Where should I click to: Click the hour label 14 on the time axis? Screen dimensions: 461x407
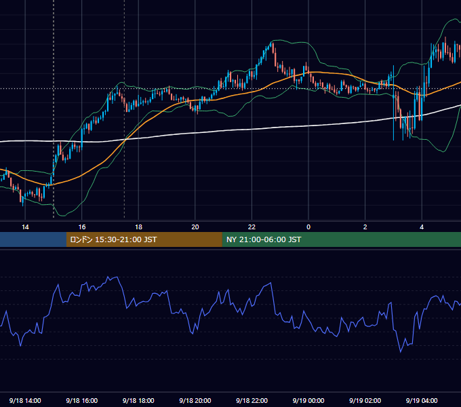tap(25, 227)
